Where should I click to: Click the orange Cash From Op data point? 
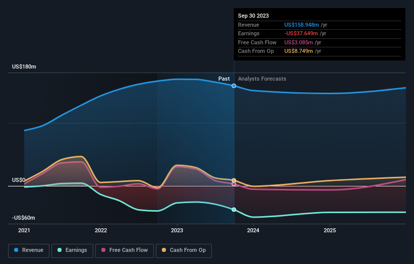tap(234, 180)
